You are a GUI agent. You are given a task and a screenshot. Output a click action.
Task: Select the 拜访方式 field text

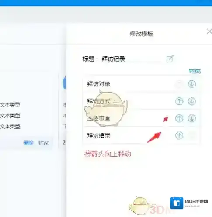pyautogui.click(x=99, y=101)
